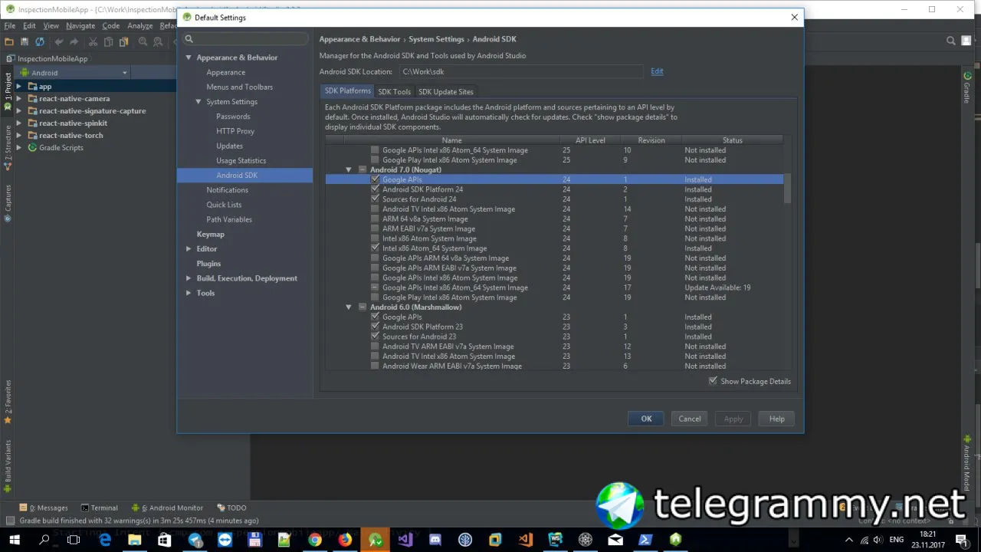Open the Terminal tool window
Screen dimensions: 981x552
click(x=100, y=508)
